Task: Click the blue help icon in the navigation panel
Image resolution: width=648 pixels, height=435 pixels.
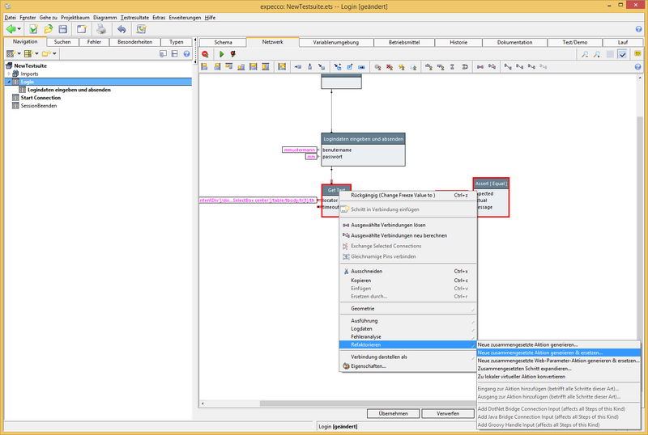Action: 186,54
